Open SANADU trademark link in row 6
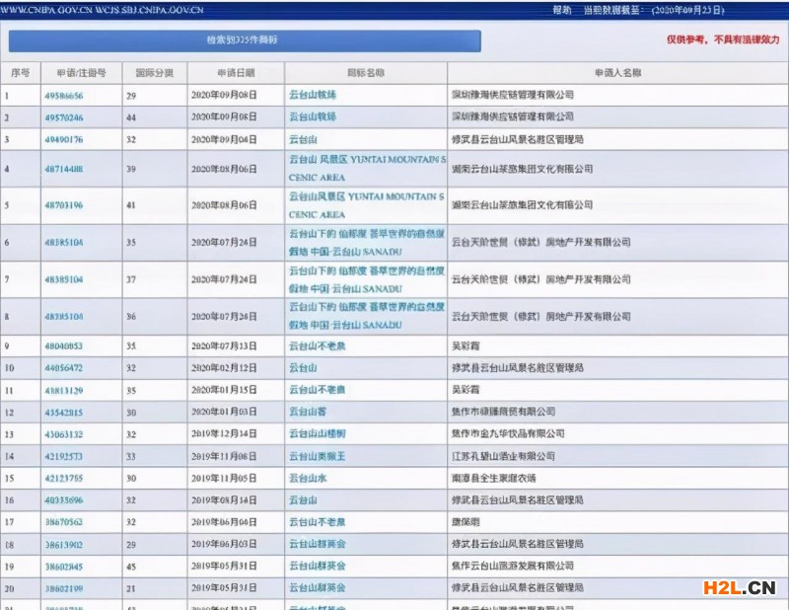Viewport: 789px width, 610px height. [367, 242]
